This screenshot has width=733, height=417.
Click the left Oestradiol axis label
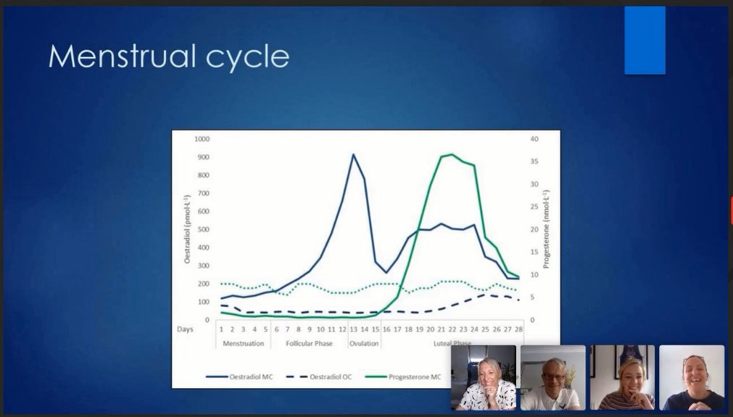pyautogui.click(x=189, y=224)
